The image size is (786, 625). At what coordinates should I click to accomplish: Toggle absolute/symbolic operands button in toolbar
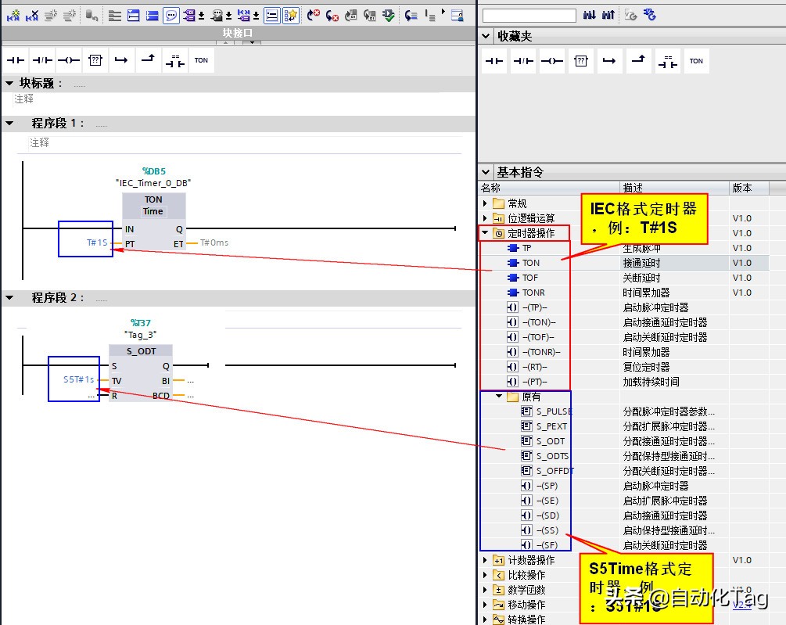pos(190,15)
